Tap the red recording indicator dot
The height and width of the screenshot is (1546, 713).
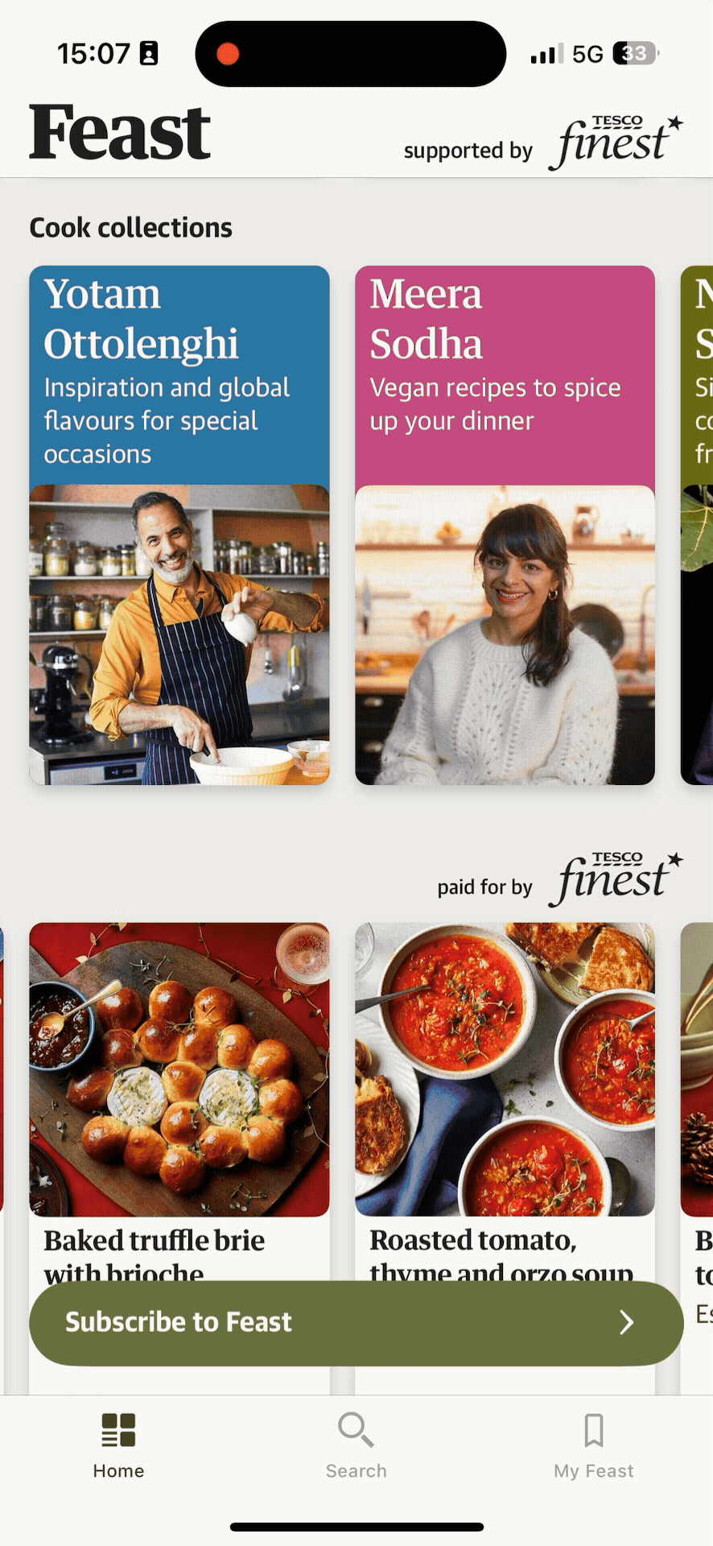(228, 54)
